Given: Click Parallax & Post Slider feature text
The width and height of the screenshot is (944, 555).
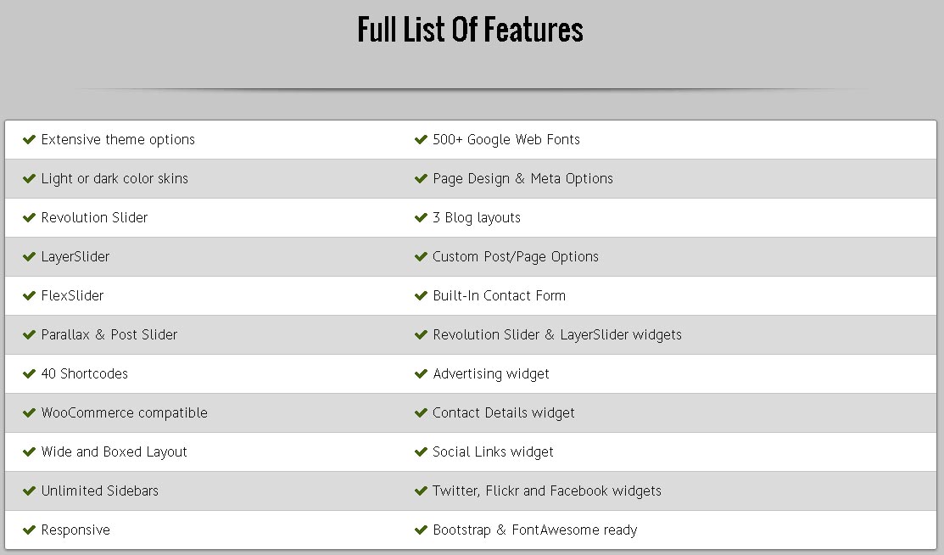Looking at the screenshot, I should pyautogui.click(x=109, y=334).
